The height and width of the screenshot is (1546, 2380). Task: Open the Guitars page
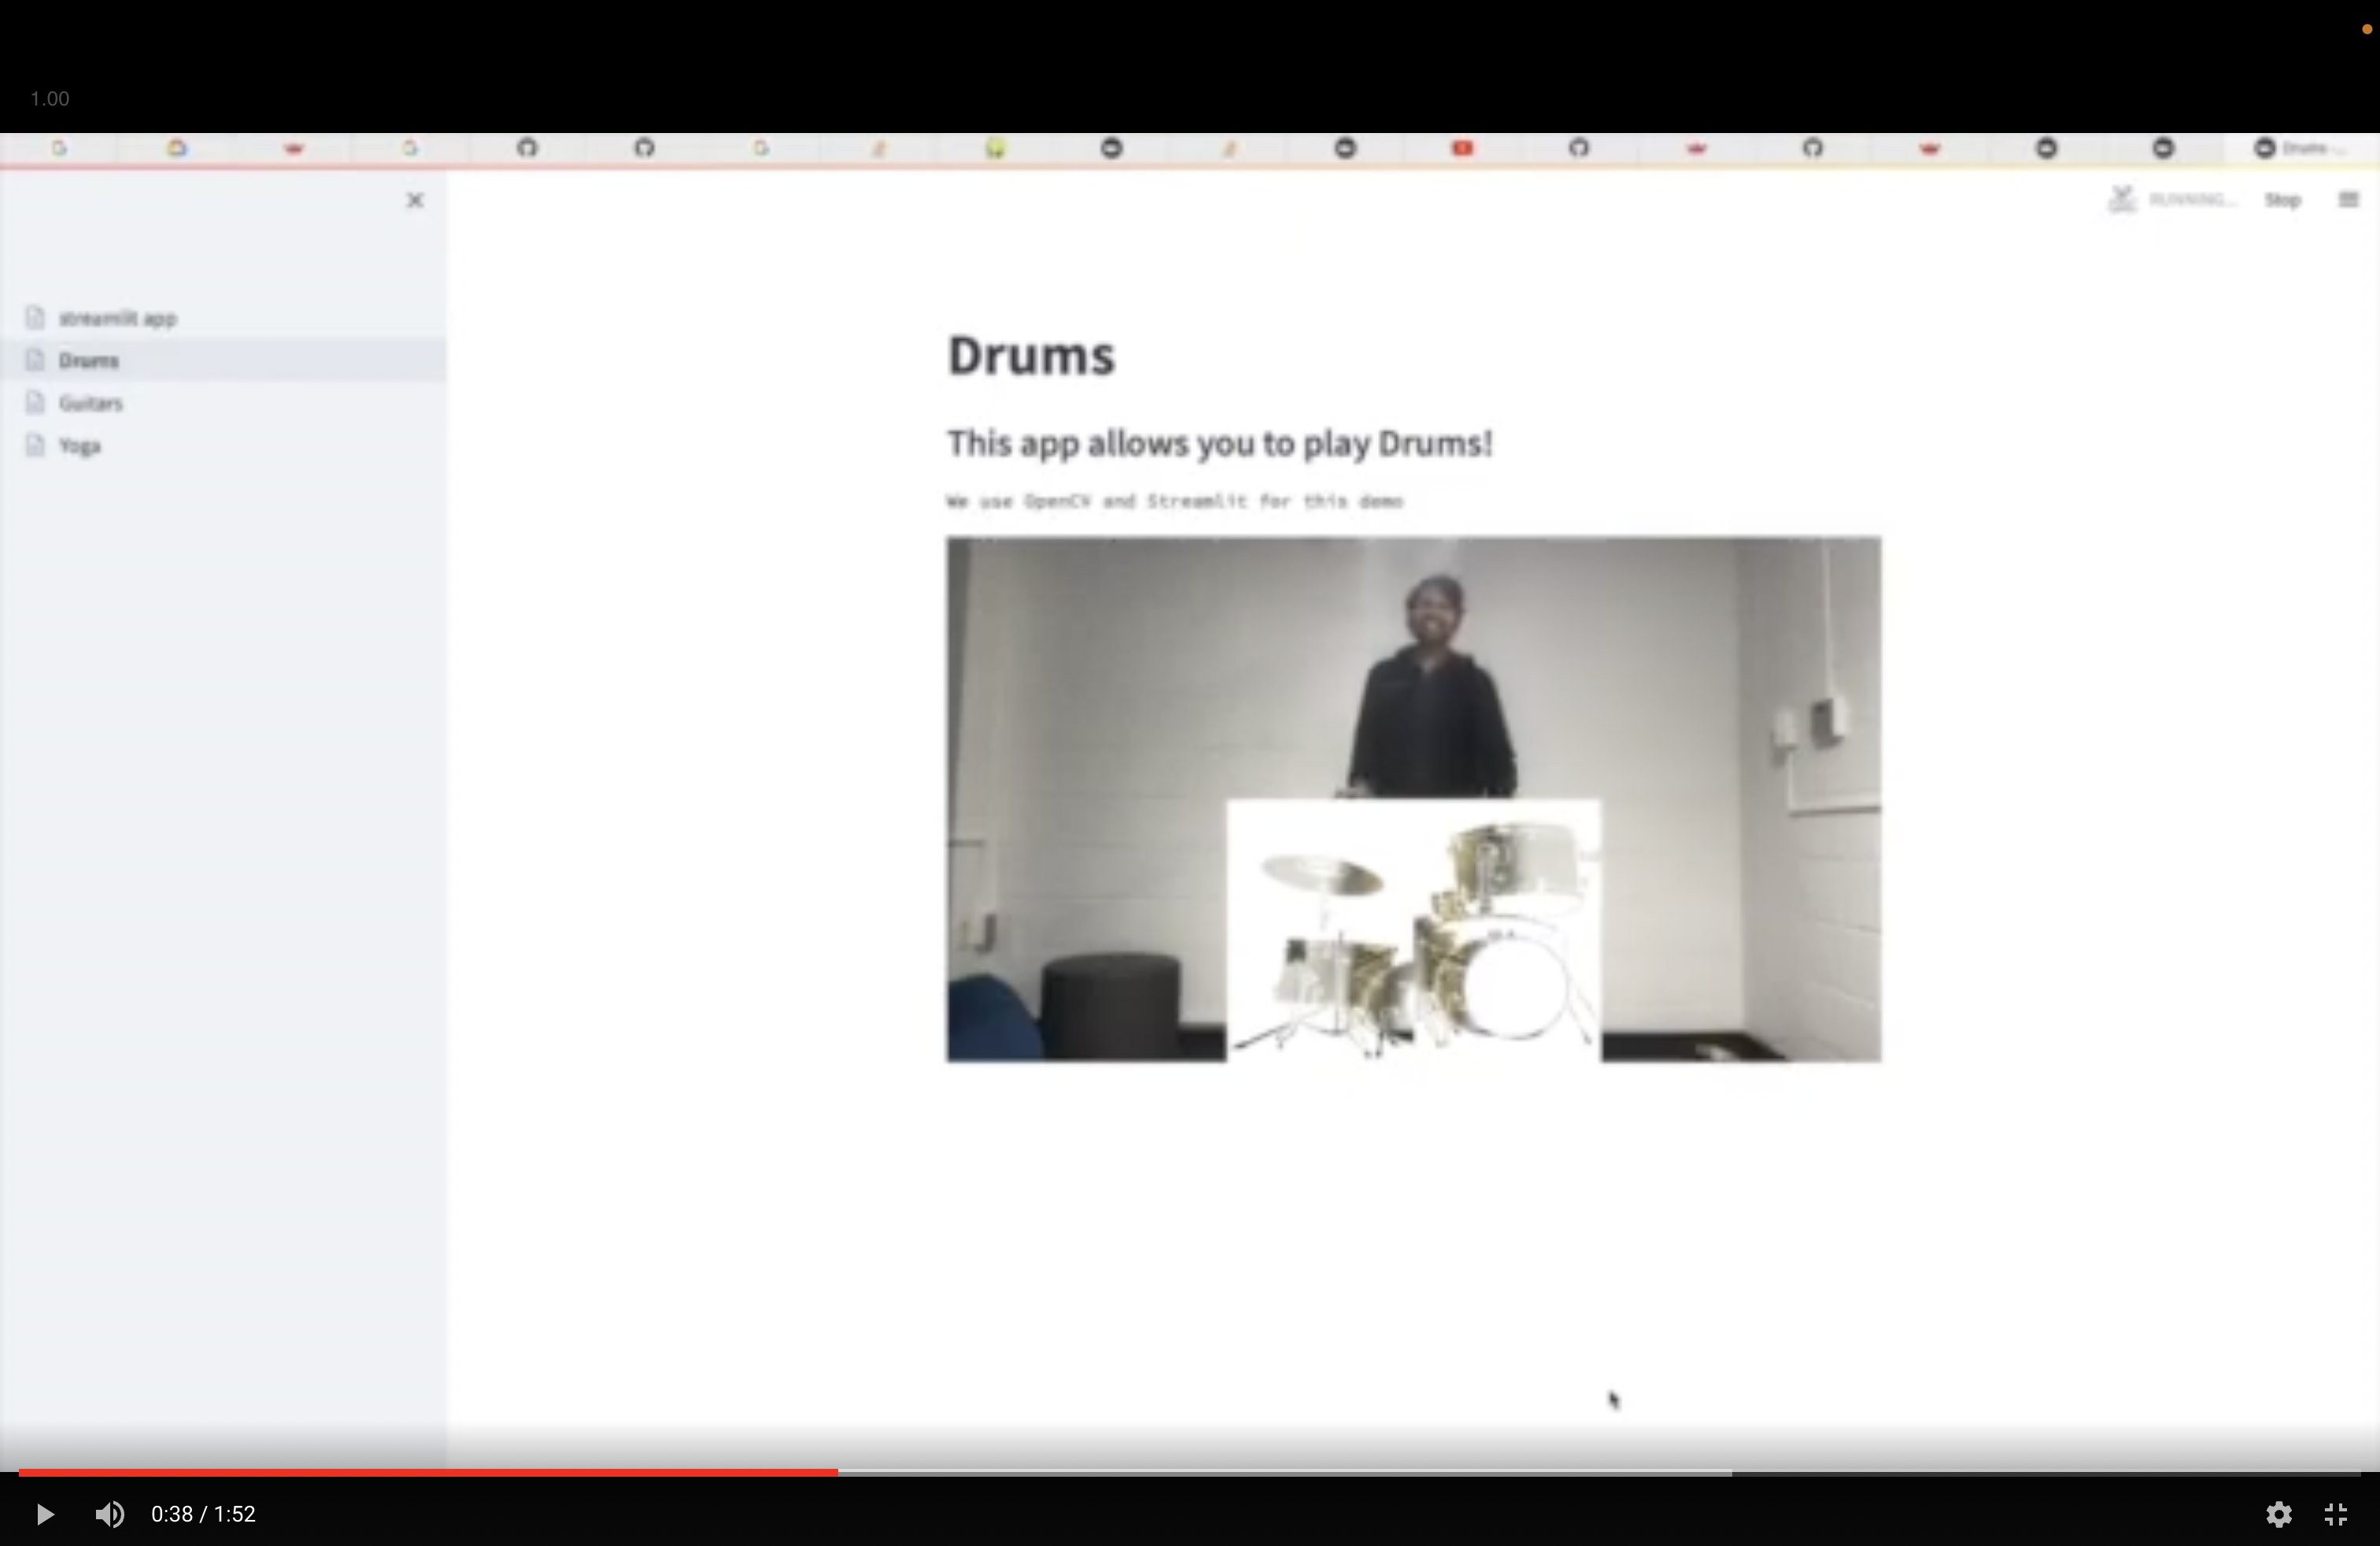[90, 403]
